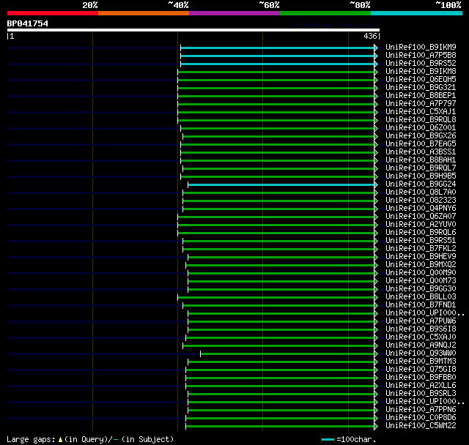The height and width of the screenshot is (445, 469).
Task: Select the UniRef100_C5WM22 label
Action: [x=421, y=426]
